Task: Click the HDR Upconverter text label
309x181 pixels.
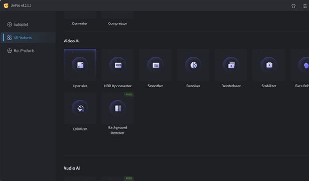Action: pyautogui.click(x=118, y=86)
